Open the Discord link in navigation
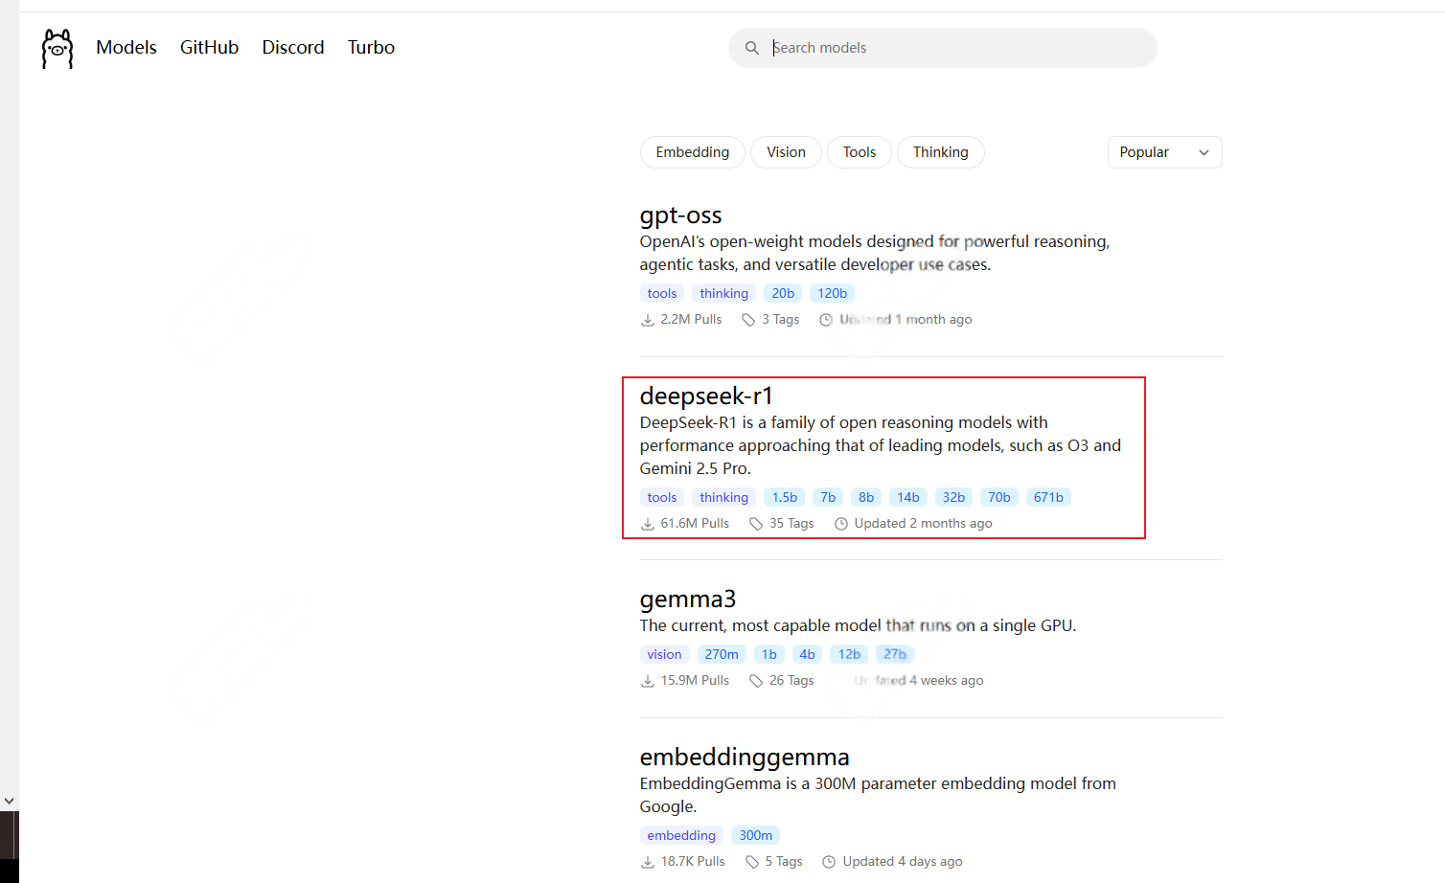Screen dimensions: 1445x883 [x=293, y=47]
